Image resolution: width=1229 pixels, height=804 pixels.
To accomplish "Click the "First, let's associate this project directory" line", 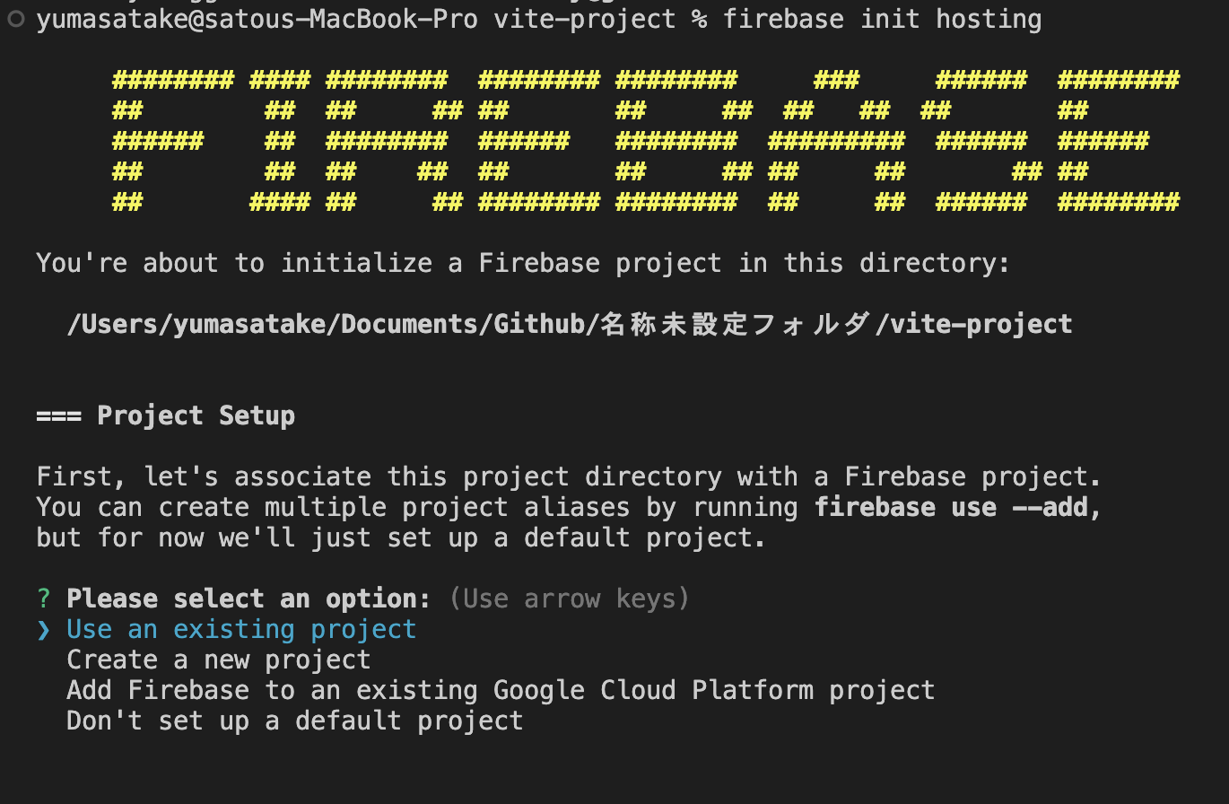I will click(x=569, y=476).
